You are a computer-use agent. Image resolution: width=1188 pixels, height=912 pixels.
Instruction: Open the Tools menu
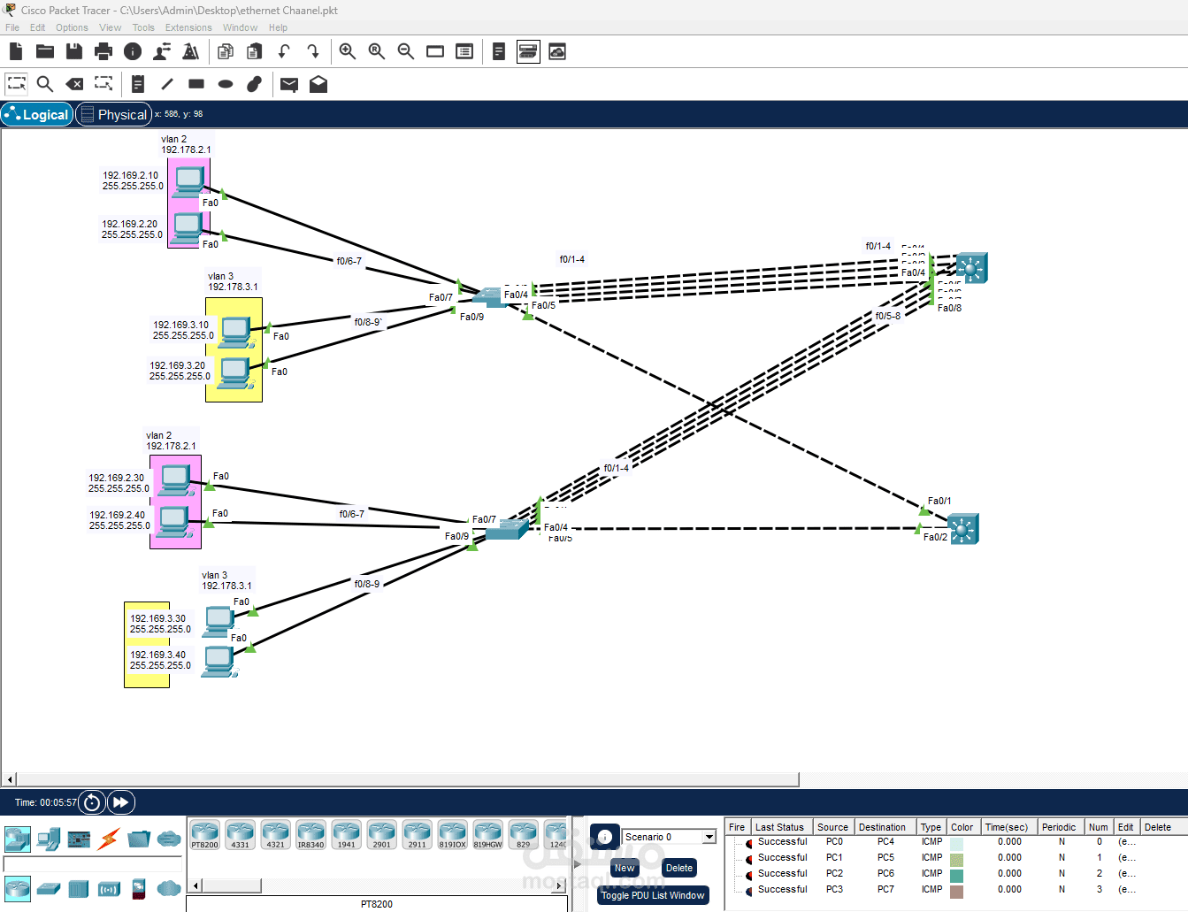click(143, 27)
